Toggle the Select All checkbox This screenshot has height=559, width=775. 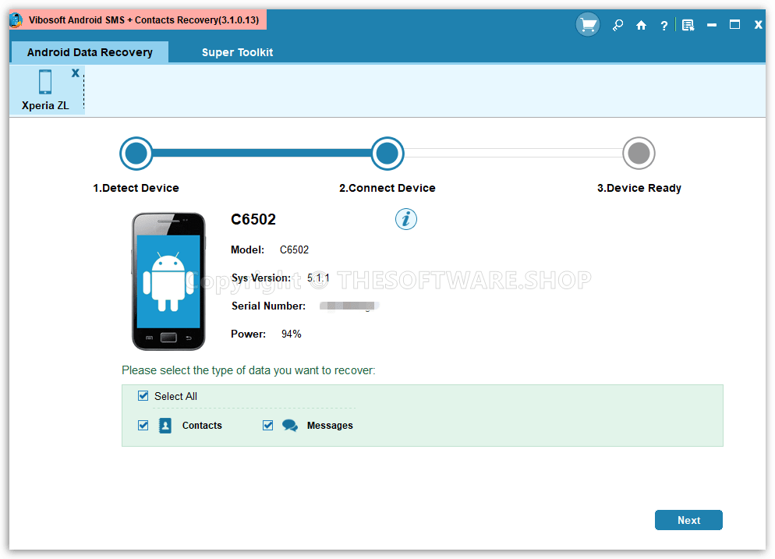tap(143, 396)
